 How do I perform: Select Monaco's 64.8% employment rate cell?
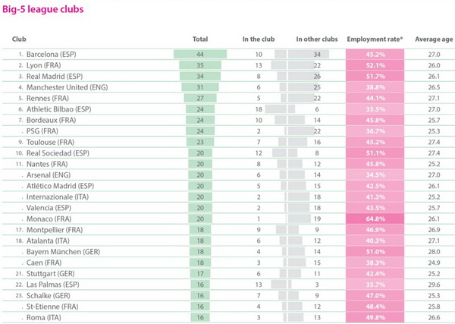click(375, 219)
